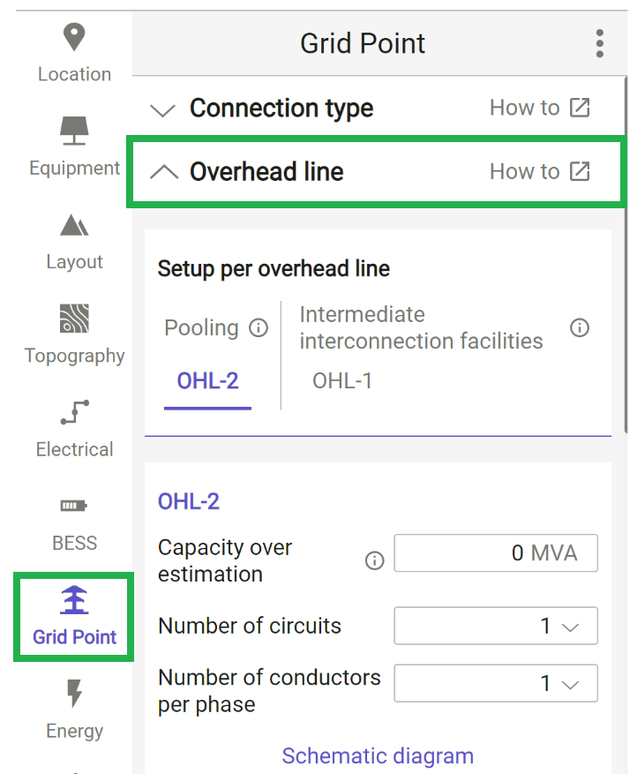637x781 pixels.
Task: Click the BESS battery icon
Action: (x=74, y=506)
